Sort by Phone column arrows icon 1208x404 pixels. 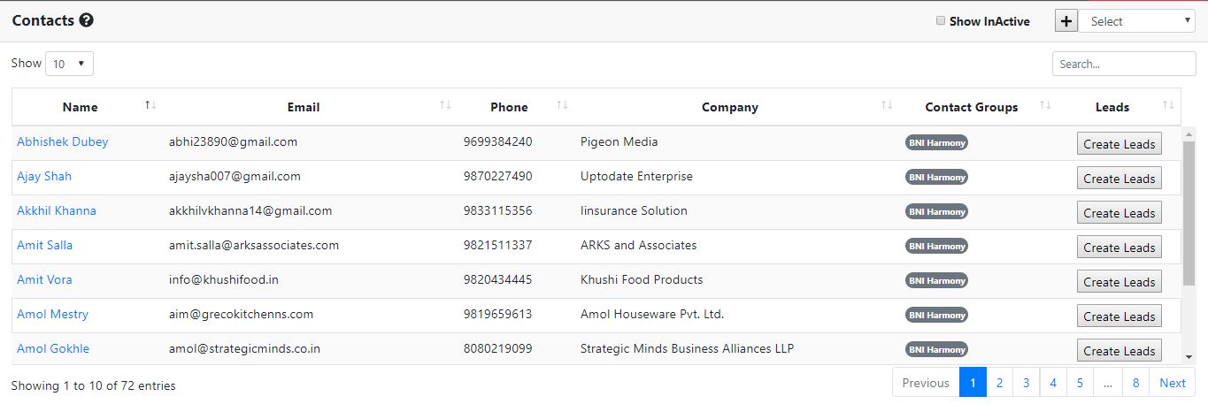562,106
